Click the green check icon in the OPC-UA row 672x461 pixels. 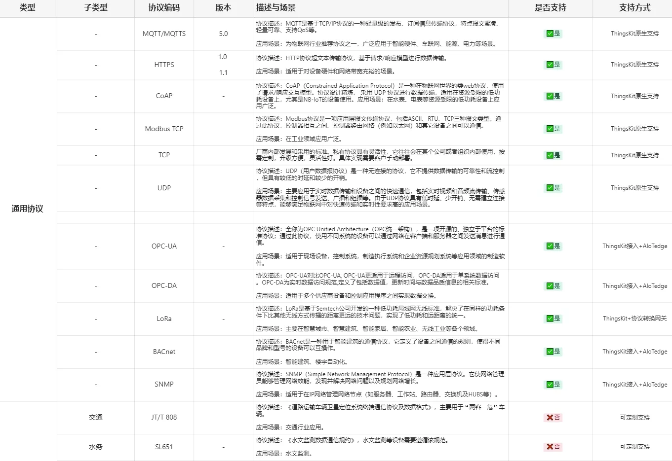(550, 246)
